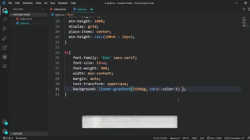Open the Accounts icon in activity bar

coord(5,122)
